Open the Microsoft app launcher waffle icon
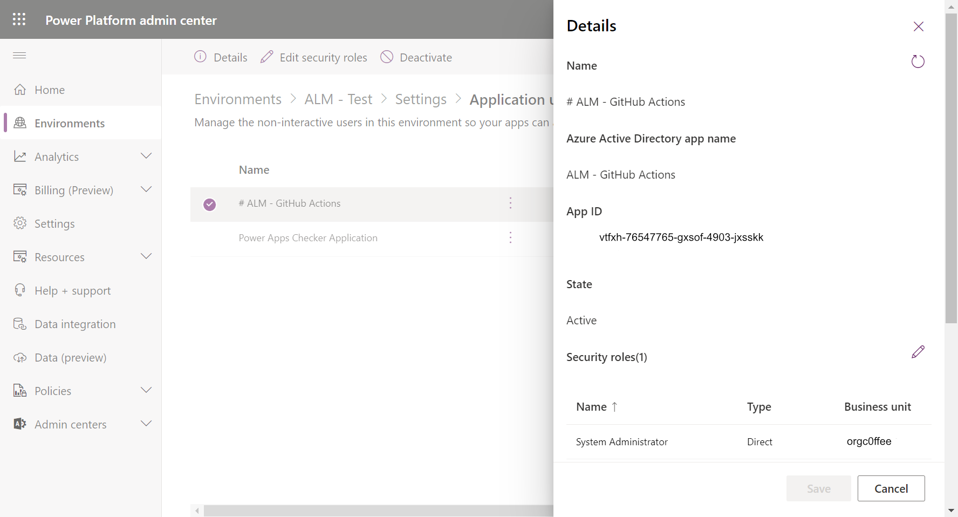 pos(19,19)
